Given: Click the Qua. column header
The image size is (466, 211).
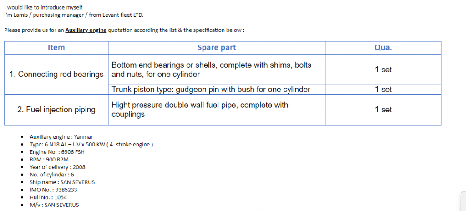Looking at the screenshot, I should point(383,48).
